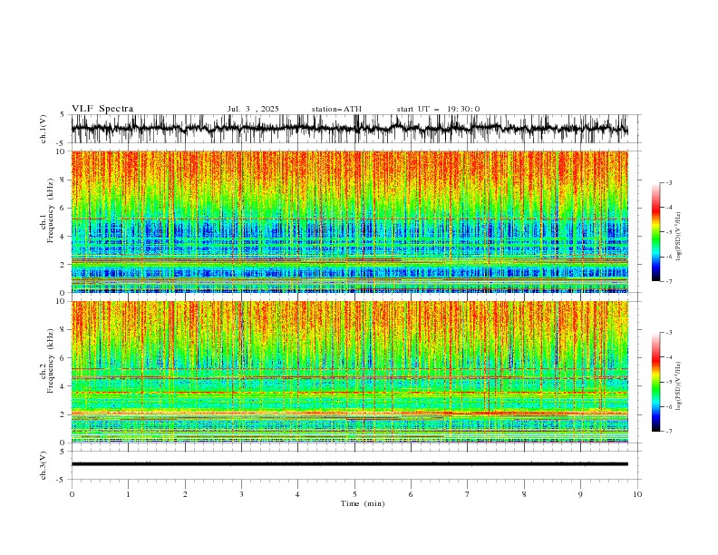
Task: Click the lower color bar's log(PSD) label
Action: click(678, 385)
